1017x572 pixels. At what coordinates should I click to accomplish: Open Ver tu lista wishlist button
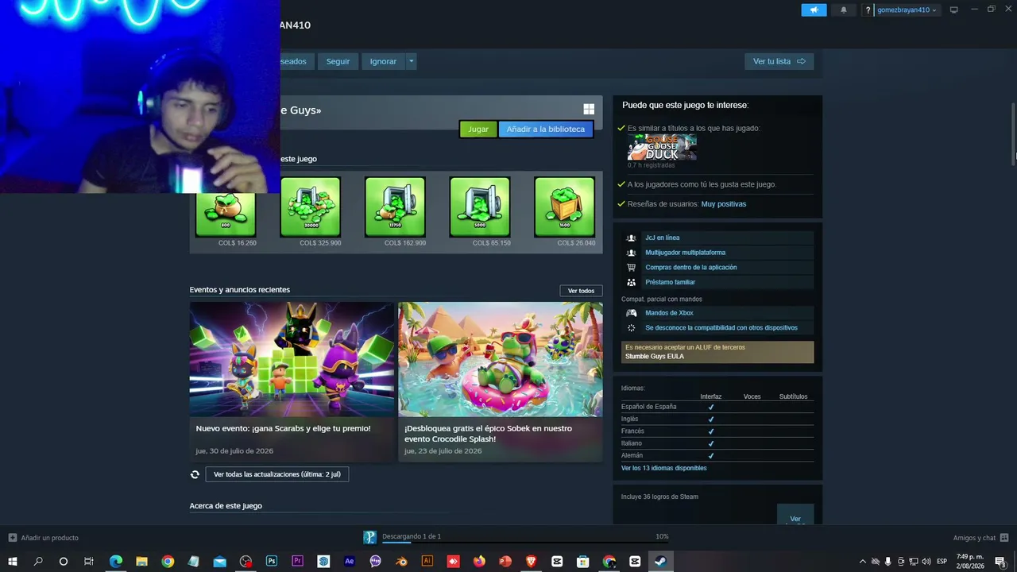(x=779, y=61)
